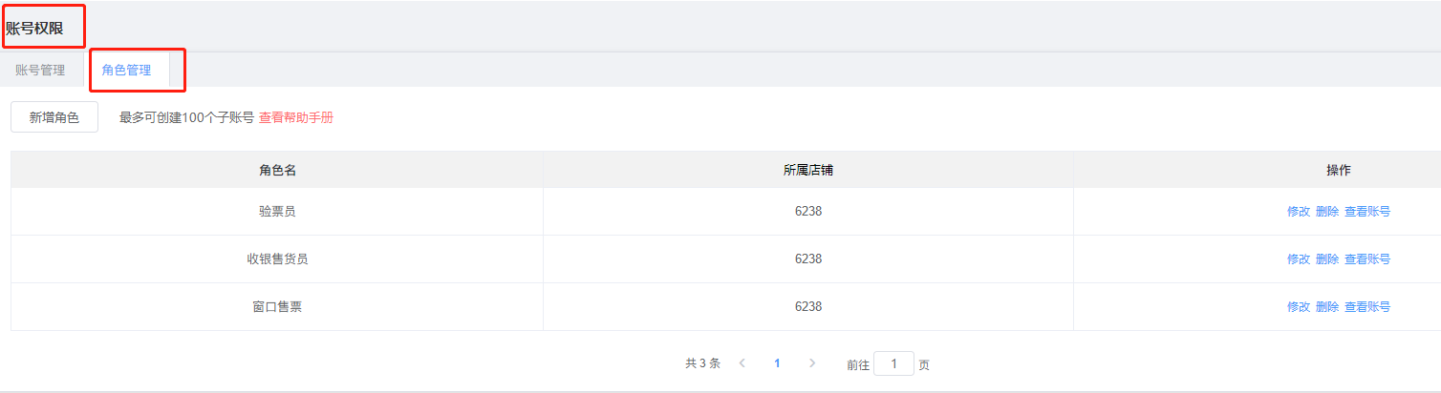Modify the 窗口售票 role
The height and width of the screenshot is (393, 1441).
click(x=1299, y=307)
